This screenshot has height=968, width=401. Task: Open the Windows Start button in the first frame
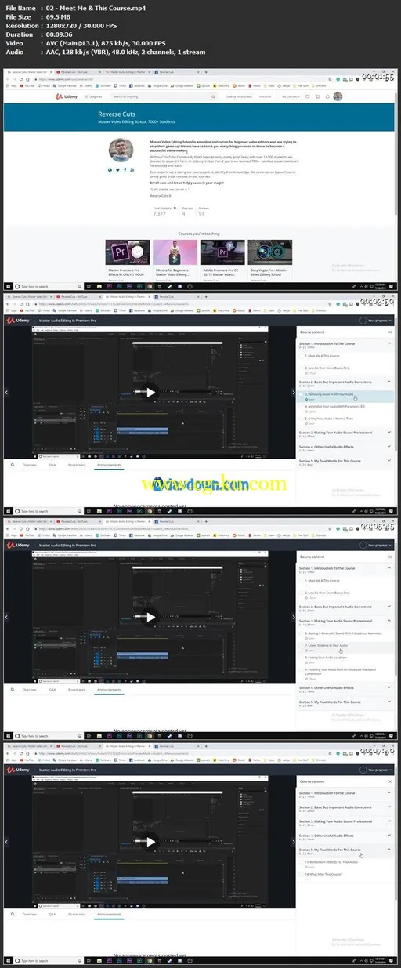(8, 285)
